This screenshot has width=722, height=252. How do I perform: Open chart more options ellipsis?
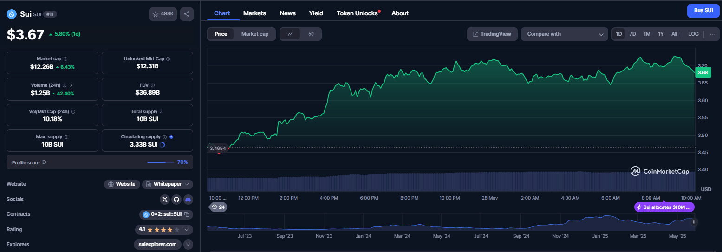pos(712,34)
